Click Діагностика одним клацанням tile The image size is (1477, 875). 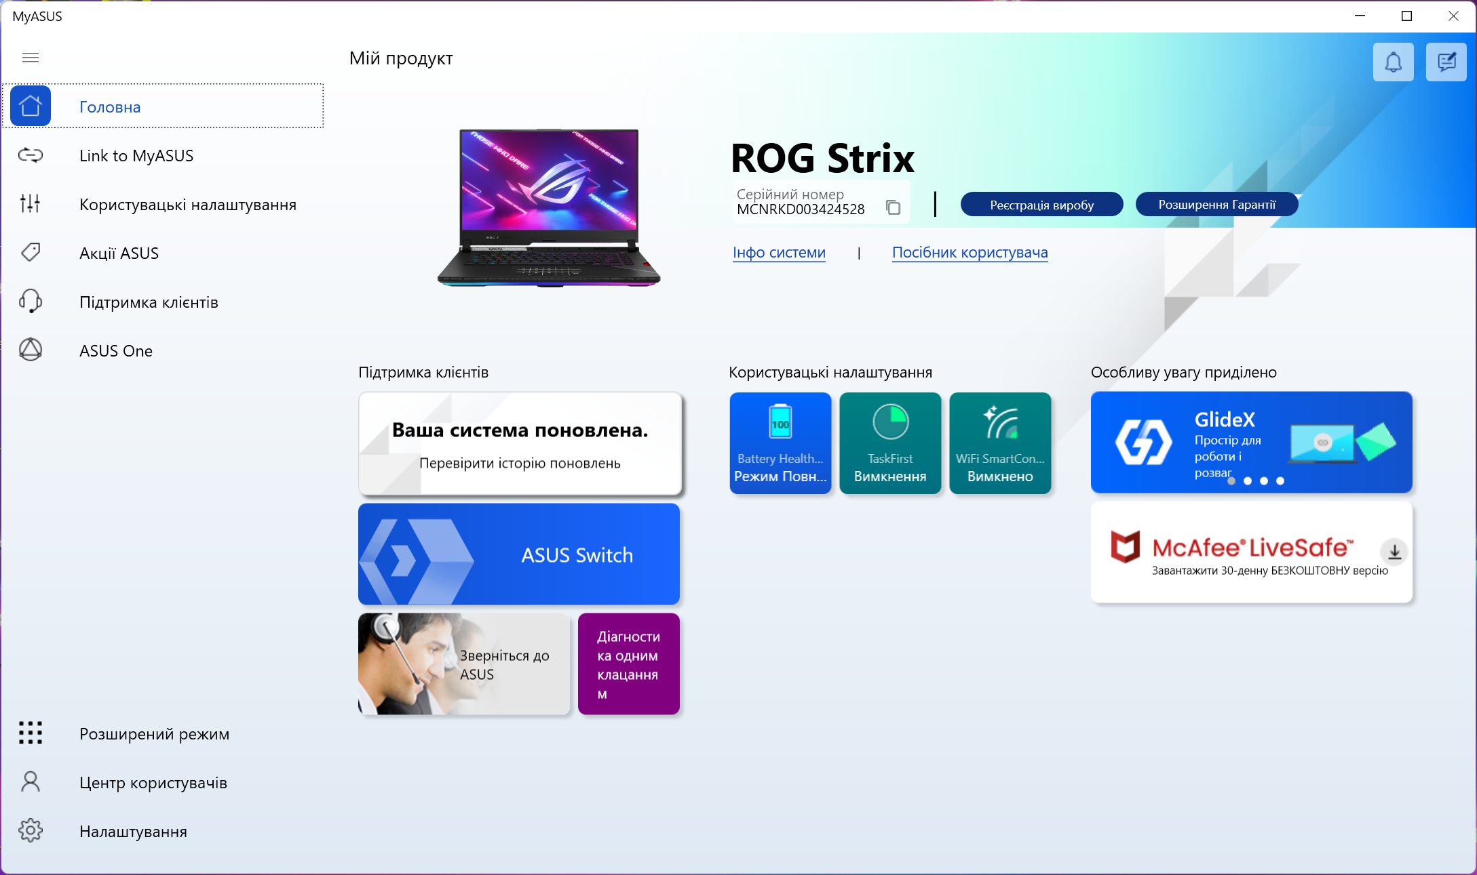[628, 664]
